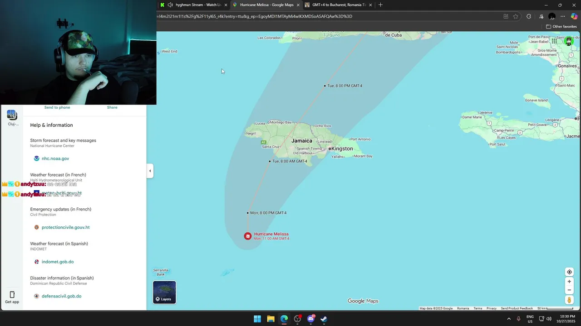This screenshot has width=581, height=326.
Task: Click Tue, 8:00 AM GMT-4 forecast point
Action: pyautogui.click(x=270, y=161)
